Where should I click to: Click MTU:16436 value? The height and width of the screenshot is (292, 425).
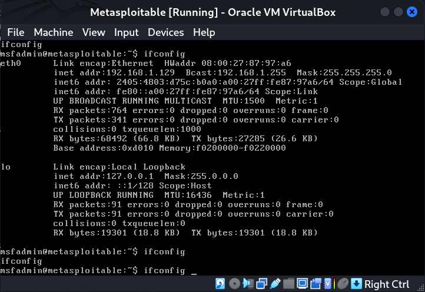click(x=188, y=195)
